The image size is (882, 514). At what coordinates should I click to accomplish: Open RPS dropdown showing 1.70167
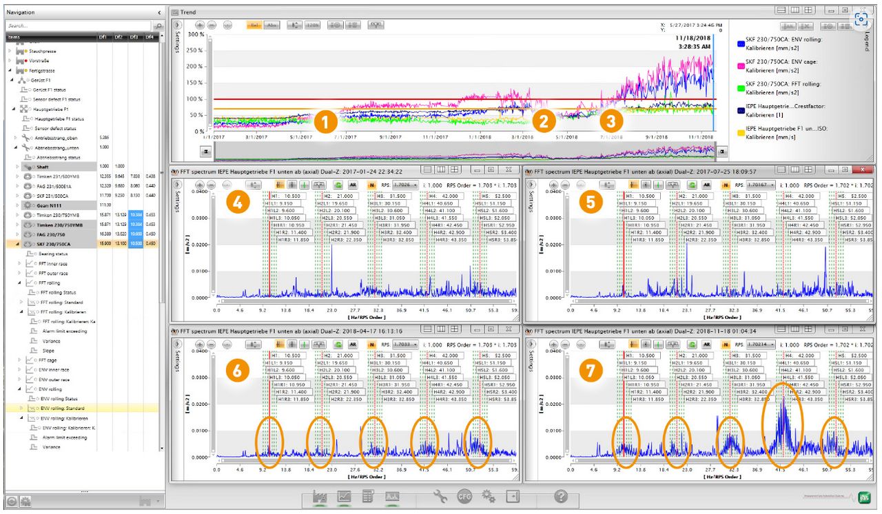[761, 185]
